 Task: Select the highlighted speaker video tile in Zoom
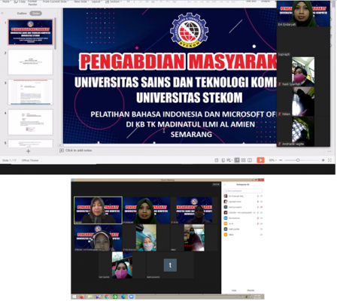coord(98,210)
